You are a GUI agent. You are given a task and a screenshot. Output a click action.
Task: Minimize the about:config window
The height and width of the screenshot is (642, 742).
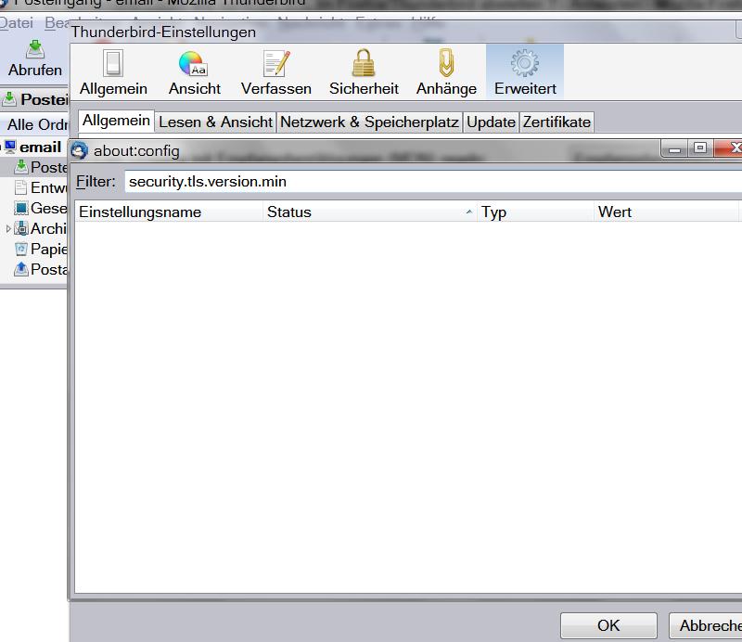pos(674,149)
